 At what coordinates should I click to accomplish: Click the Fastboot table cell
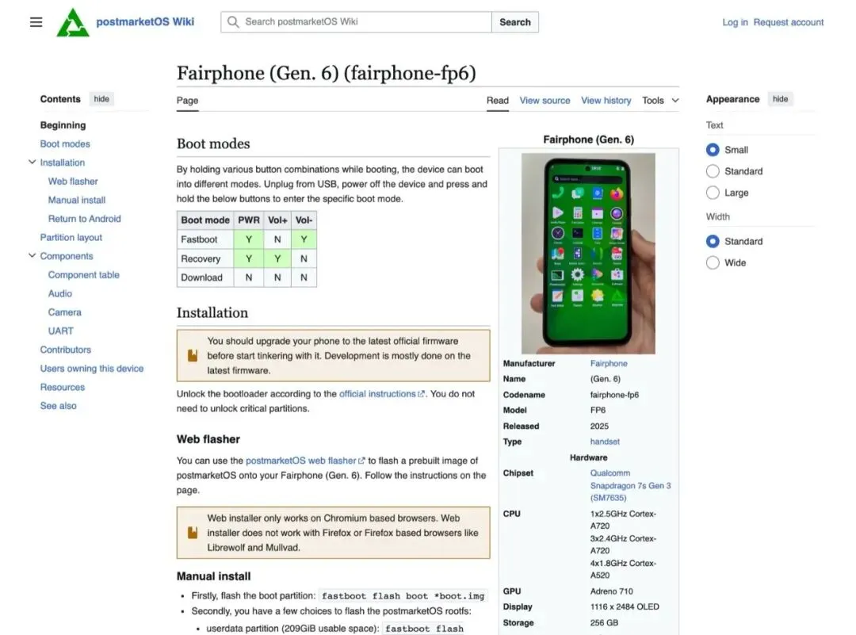[205, 239]
